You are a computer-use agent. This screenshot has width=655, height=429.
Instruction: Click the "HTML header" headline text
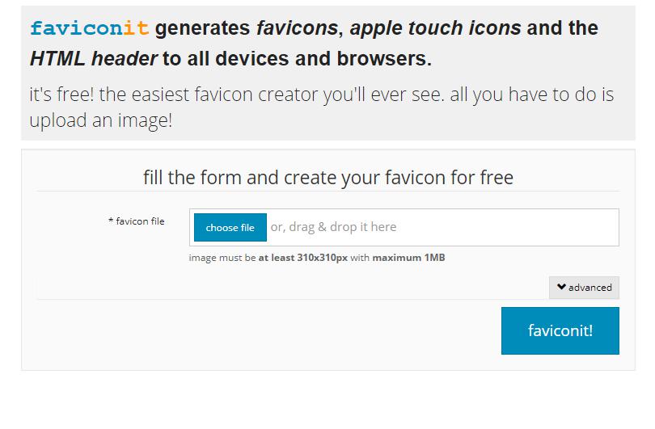(x=93, y=59)
